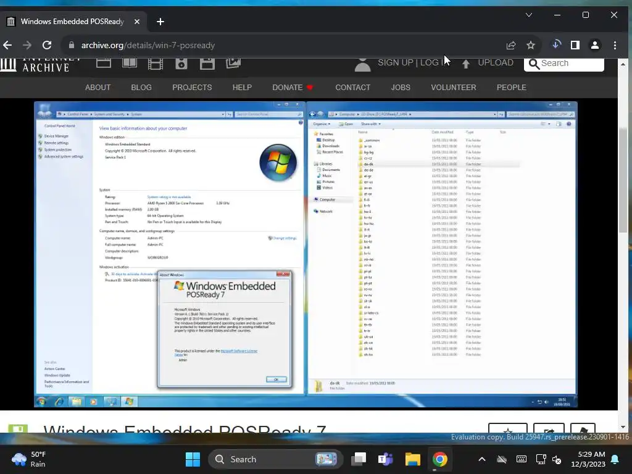This screenshot has width=632, height=474.
Task: Click the POSReady 7 screenshot preview image
Action: 306,254
